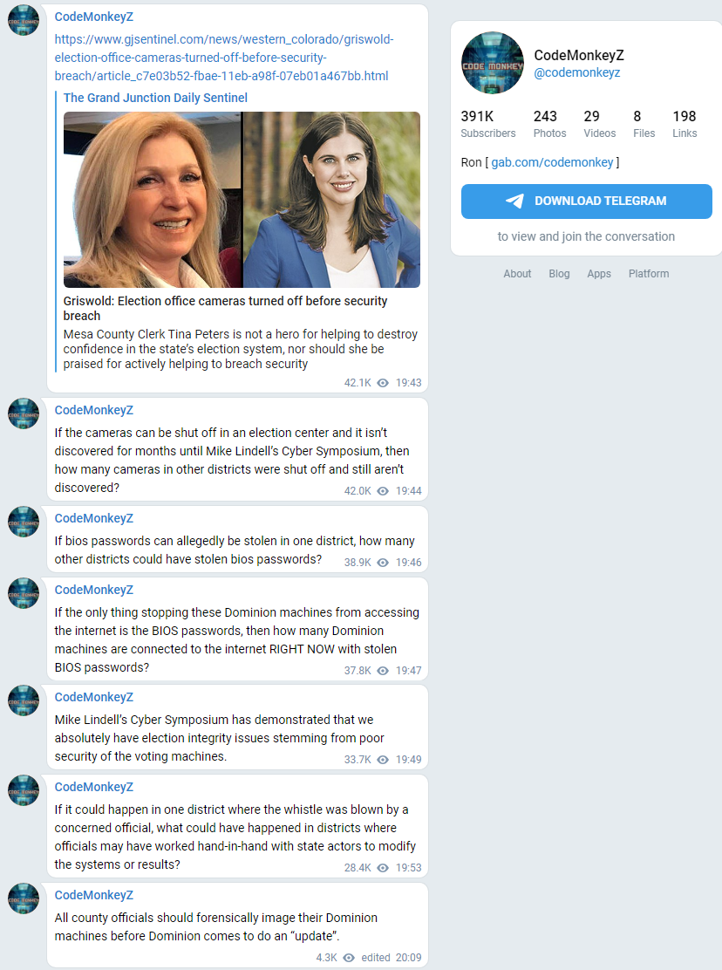Click the paper plane icon on download button

515,201
